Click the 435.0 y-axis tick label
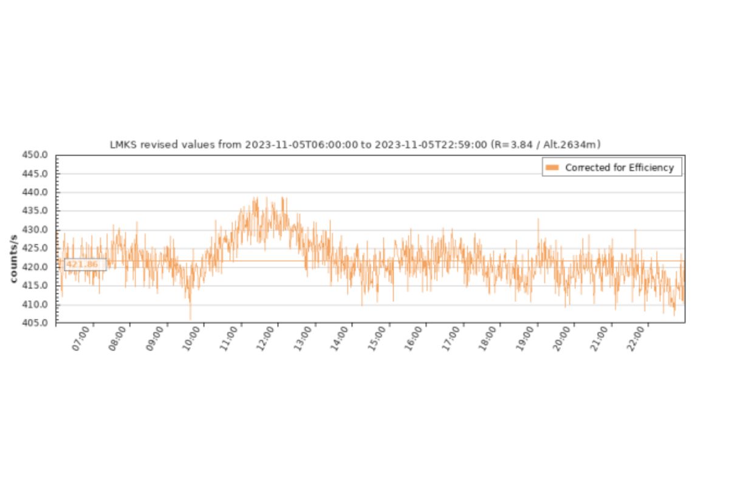729x486 pixels. (x=36, y=211)
